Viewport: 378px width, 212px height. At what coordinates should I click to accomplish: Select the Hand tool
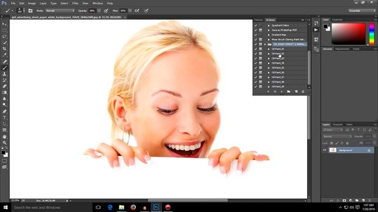coord(4,137)
